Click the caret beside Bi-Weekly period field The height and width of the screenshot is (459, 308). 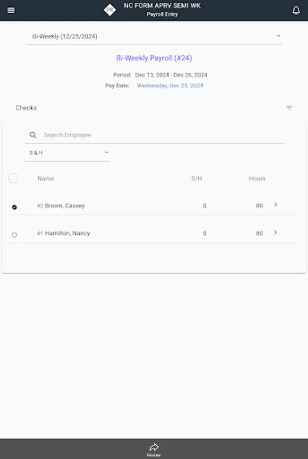pos(278,36)
